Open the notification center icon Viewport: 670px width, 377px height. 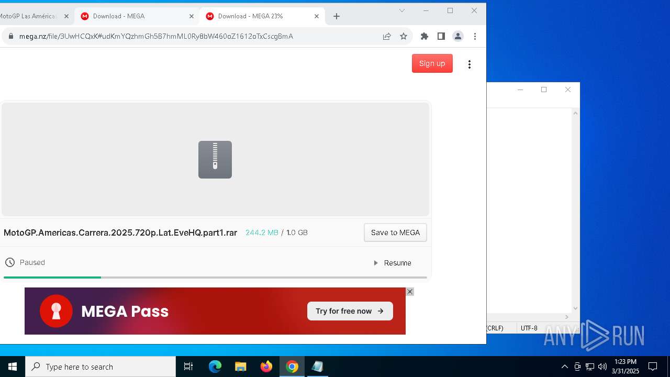point(653,367)
